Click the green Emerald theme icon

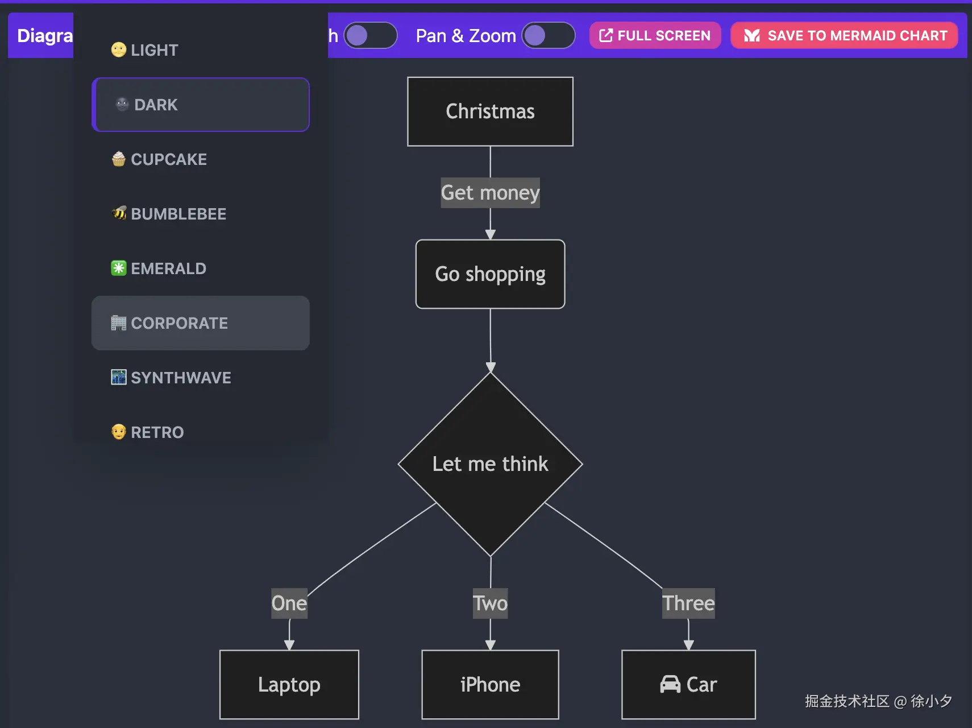[x=118, y=268]
